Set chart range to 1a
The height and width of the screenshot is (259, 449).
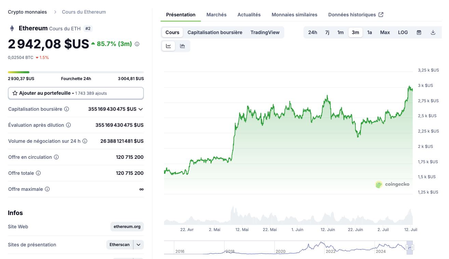click(x=369, y=32)
